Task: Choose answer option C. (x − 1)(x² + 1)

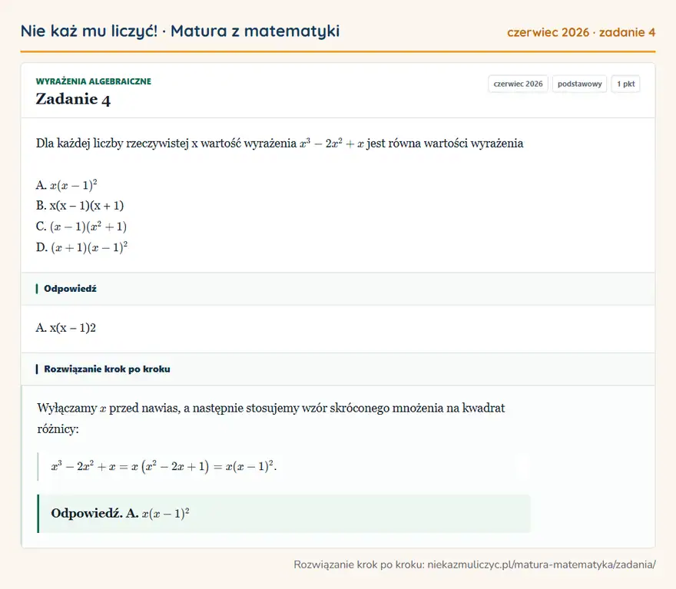Action: tap(81, 227)
